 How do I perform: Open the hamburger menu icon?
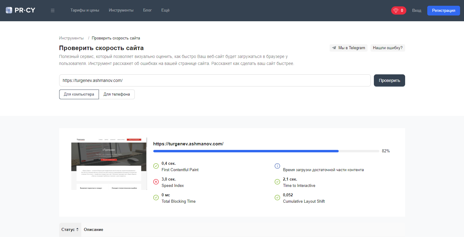pyautogui.click(x=52, y=10)
